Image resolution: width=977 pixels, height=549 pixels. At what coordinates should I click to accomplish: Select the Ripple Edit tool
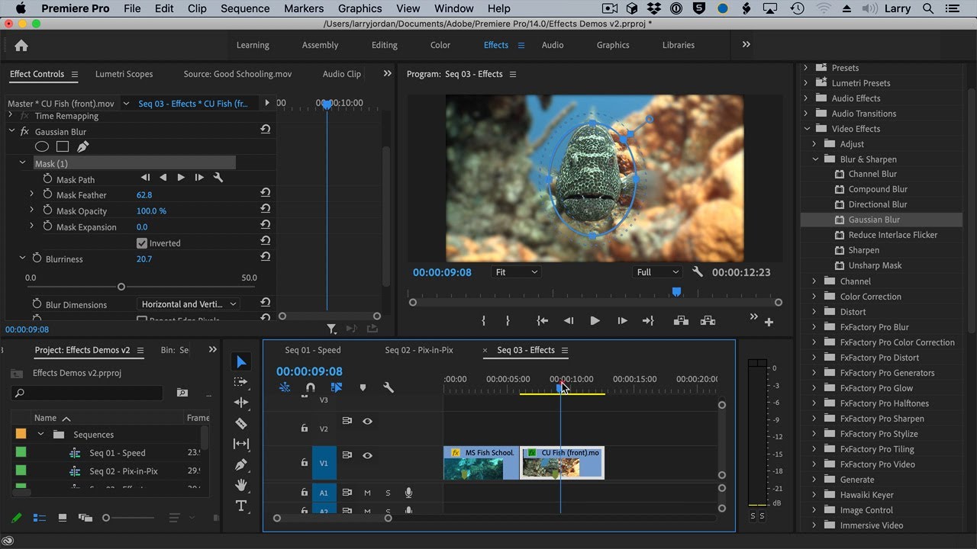click(x=241, y=403)
